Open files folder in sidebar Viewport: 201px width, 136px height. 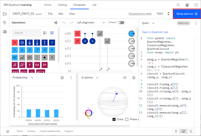tap(5, 14)
